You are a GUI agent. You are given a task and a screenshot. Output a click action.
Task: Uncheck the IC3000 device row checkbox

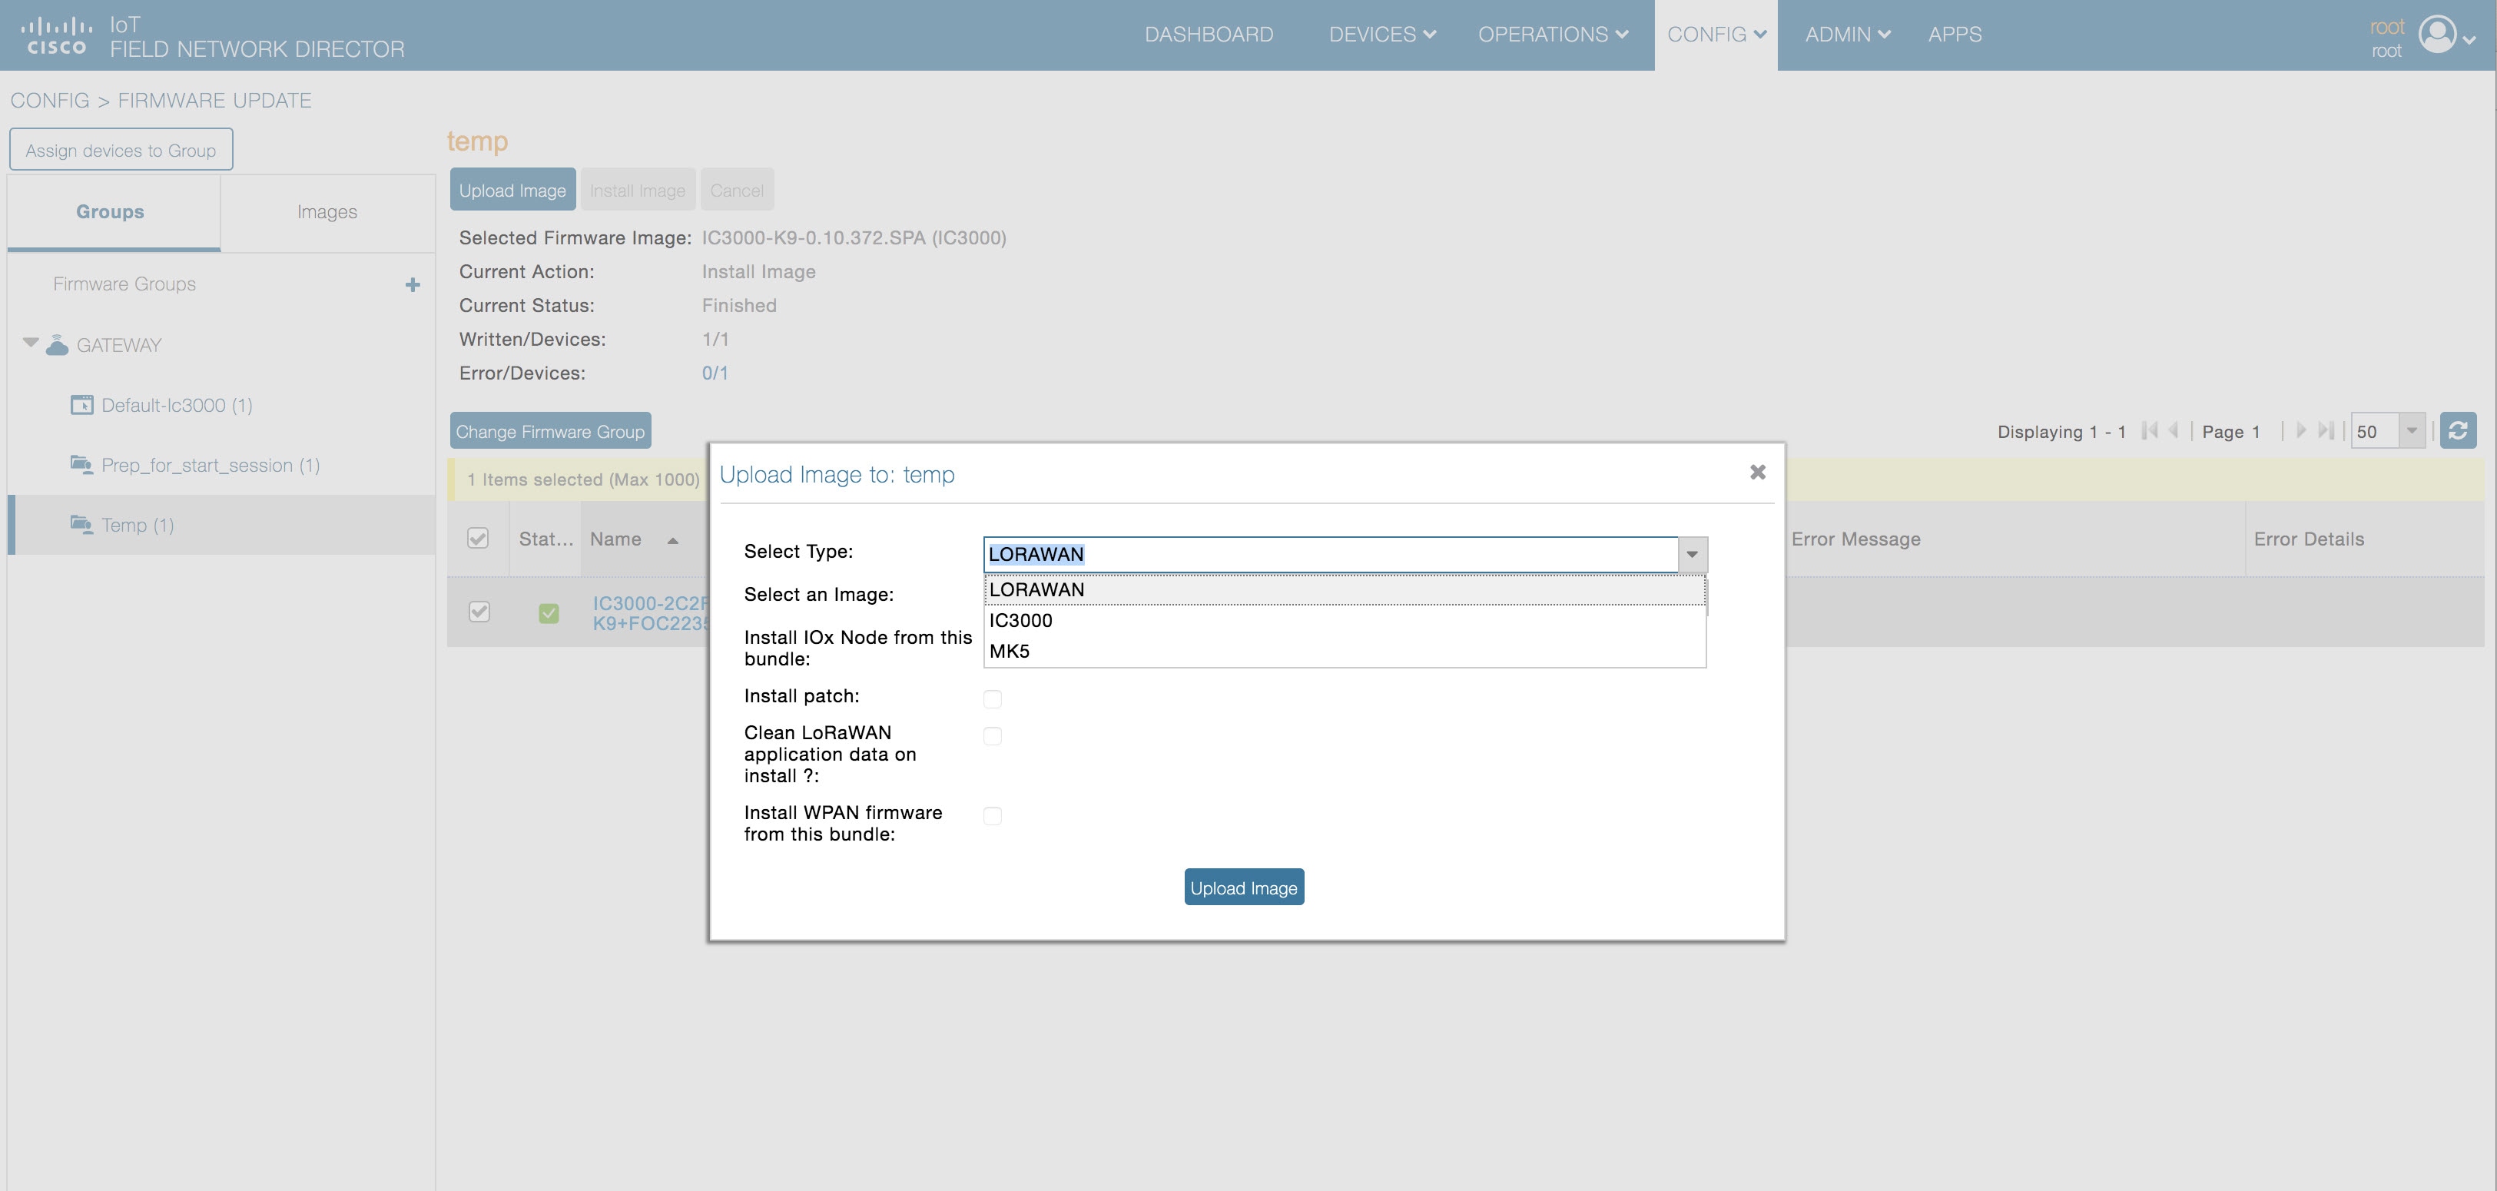(x=479, y=612)
